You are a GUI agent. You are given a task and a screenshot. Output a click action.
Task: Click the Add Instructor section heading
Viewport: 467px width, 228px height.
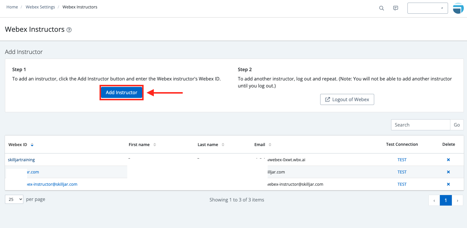click(x=24, y=52)
